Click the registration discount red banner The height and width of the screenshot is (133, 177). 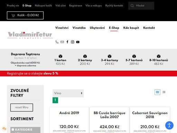tap(88, 73)
